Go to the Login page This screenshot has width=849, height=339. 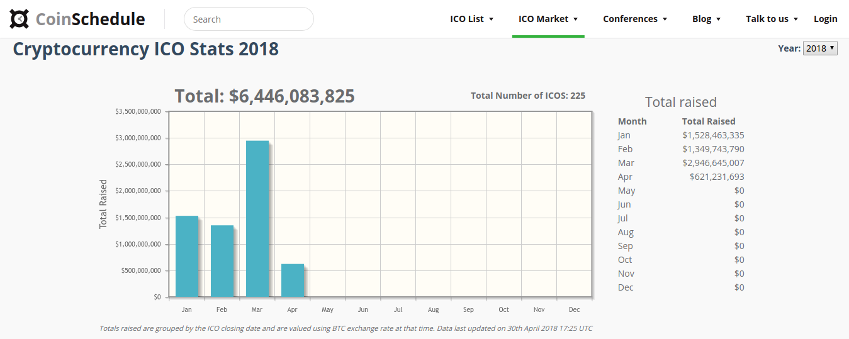point(825,19)
